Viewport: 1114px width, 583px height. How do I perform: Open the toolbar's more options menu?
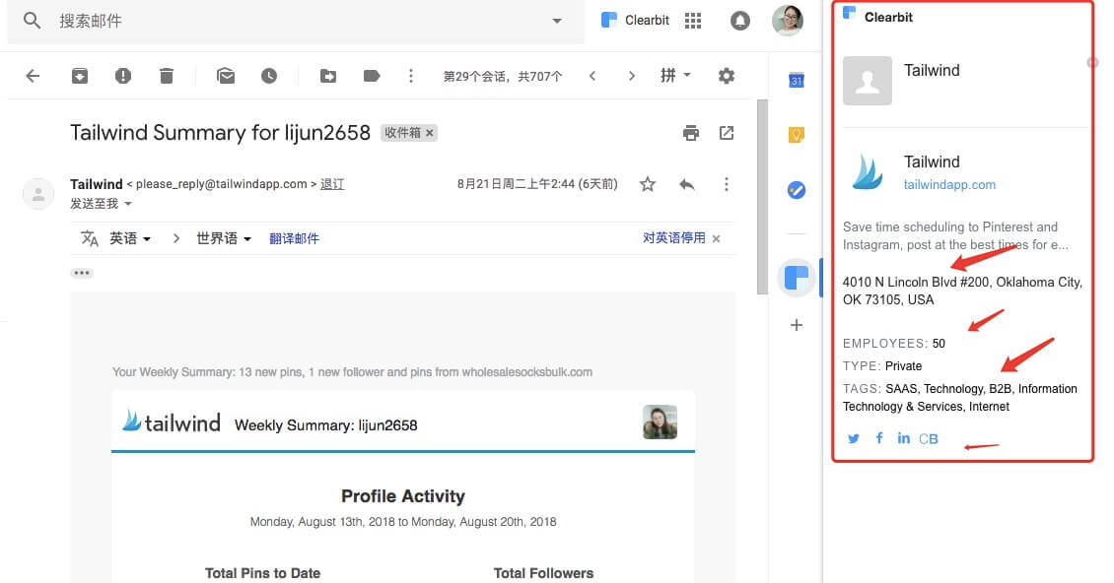(411, 76)
